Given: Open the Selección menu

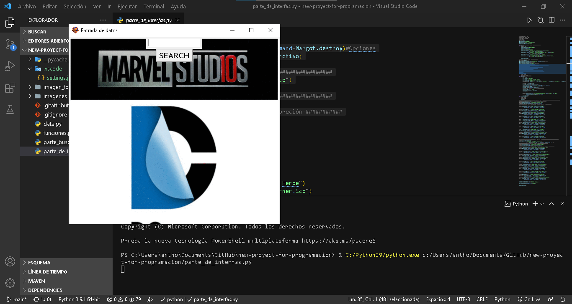Looking at the screenshot, I should (x=75, y=6).
